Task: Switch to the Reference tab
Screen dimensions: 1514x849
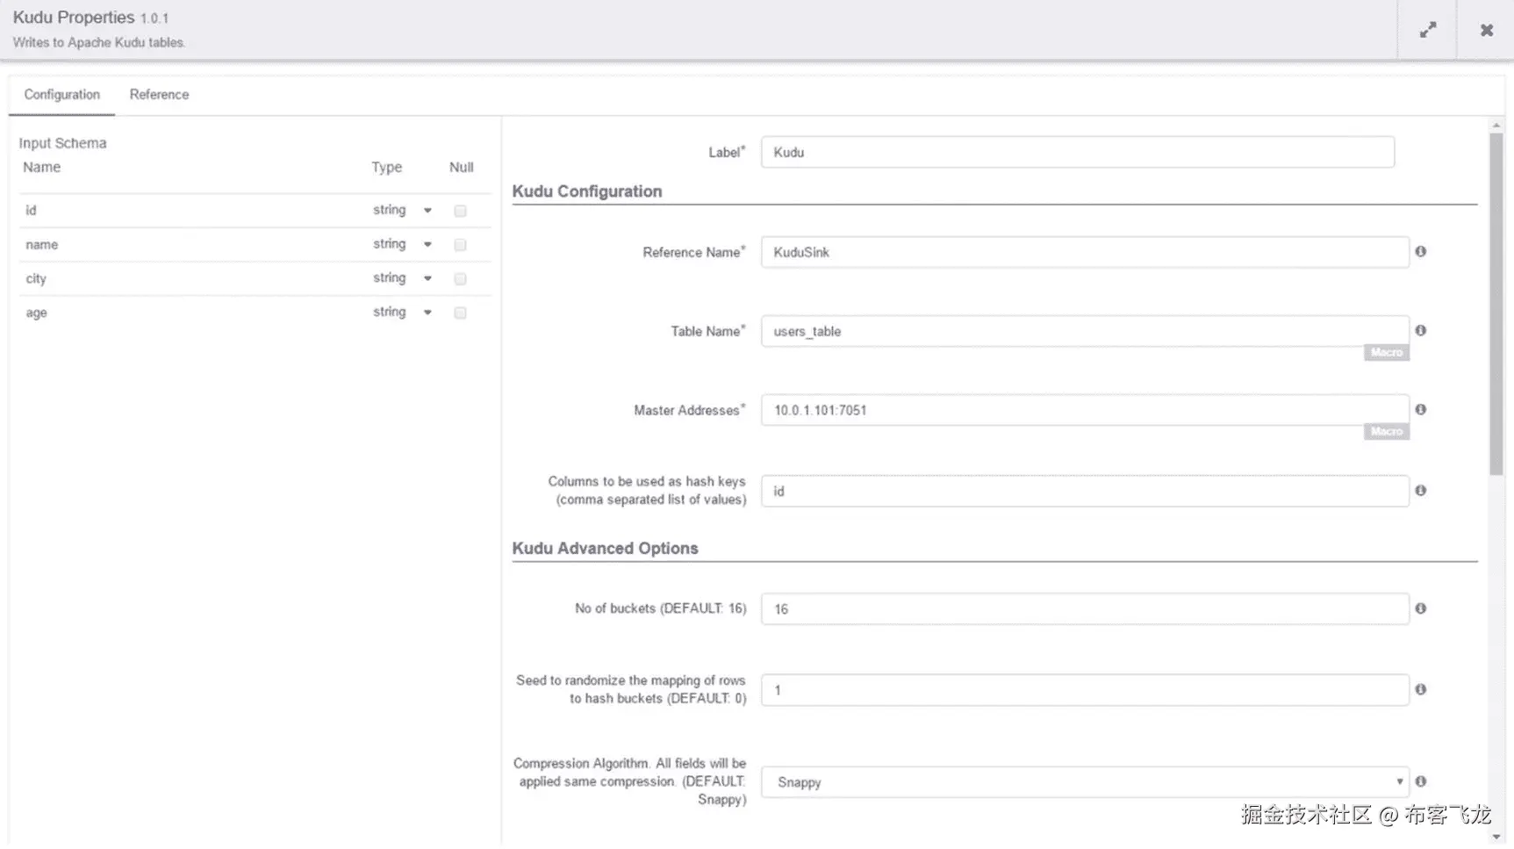Action: point(159,95)
